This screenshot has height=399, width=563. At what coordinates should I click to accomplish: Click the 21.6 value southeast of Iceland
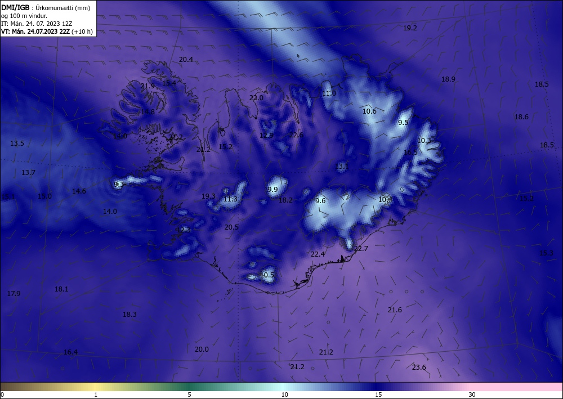point(395,311)
